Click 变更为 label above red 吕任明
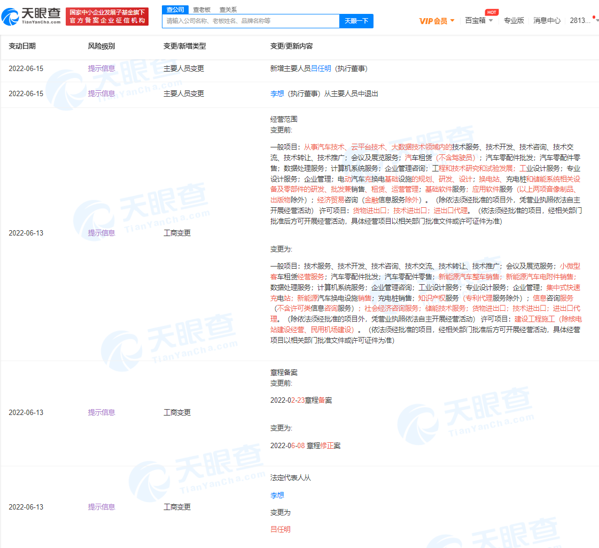Viewport: 599px width, 548px height. [281, 513]
